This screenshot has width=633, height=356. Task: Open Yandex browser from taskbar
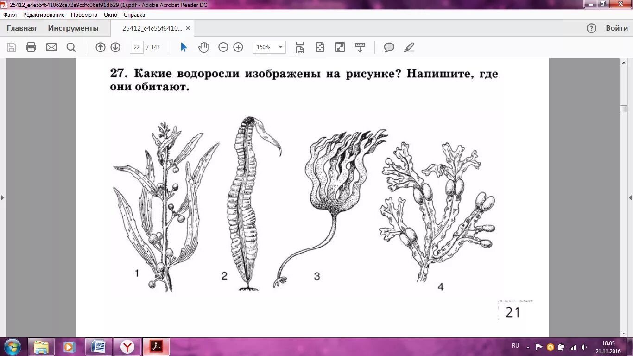[127, 347]
